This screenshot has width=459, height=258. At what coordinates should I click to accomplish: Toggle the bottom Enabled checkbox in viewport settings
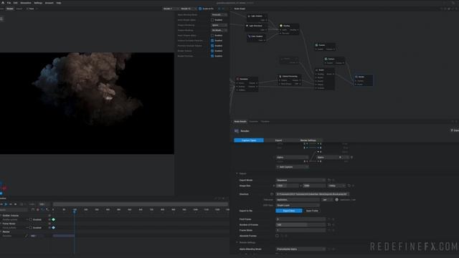[212, 56]
